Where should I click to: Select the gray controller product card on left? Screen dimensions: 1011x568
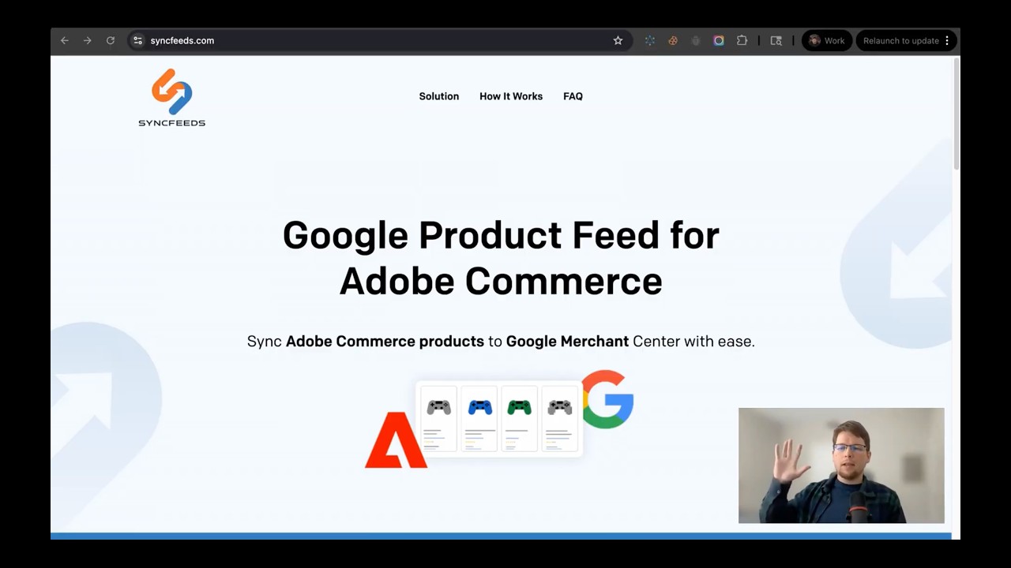click(438, 419)
